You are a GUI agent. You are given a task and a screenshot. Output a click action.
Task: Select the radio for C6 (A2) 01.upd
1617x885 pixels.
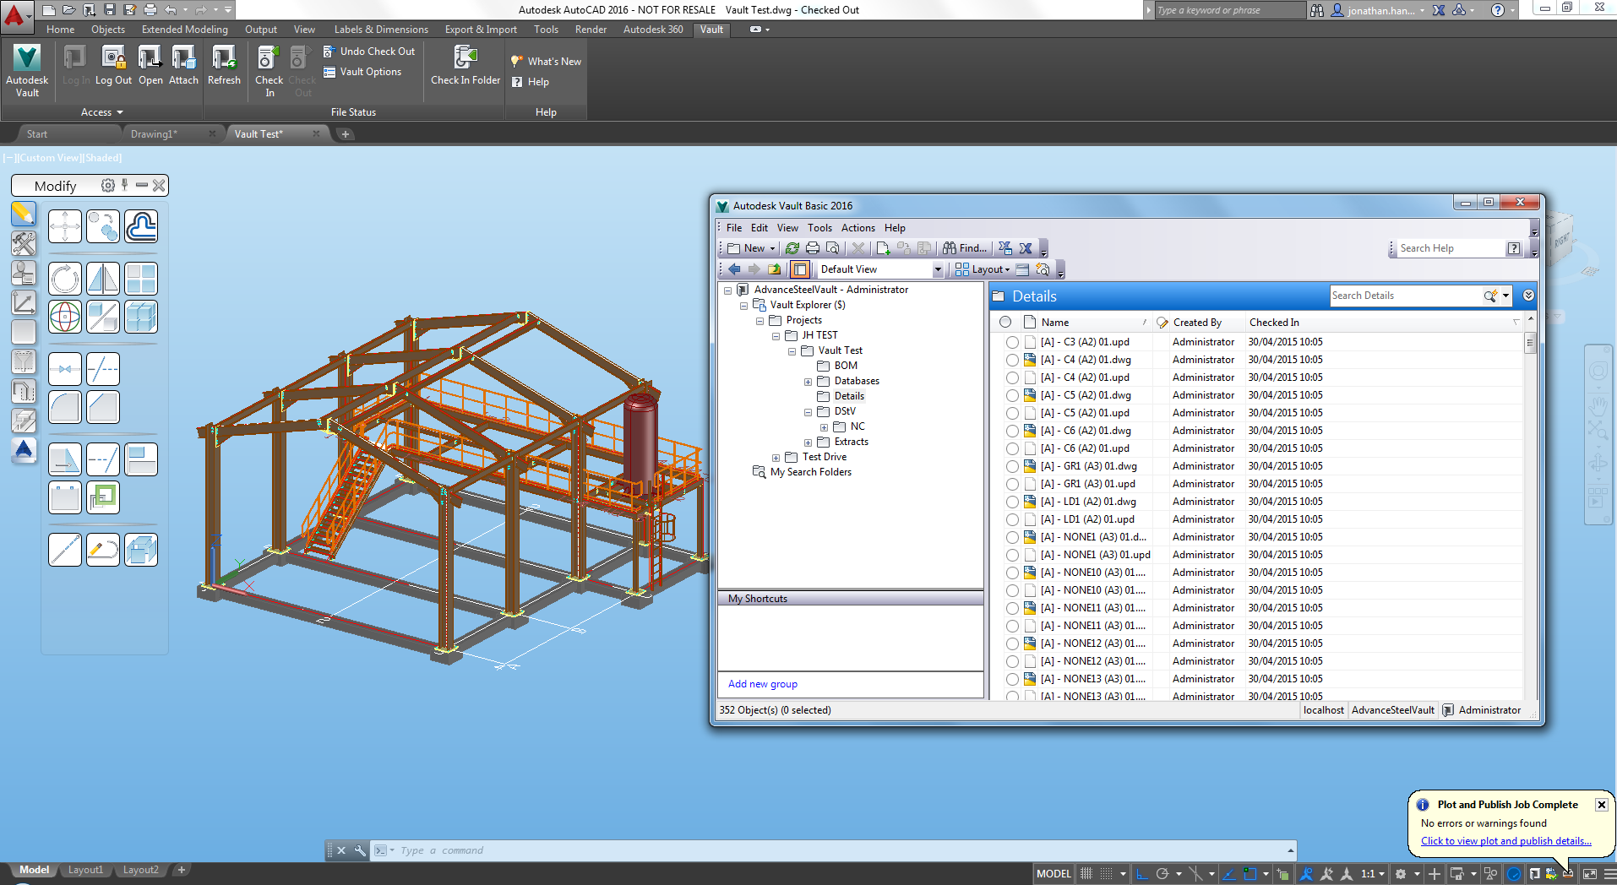point(1012,448)
